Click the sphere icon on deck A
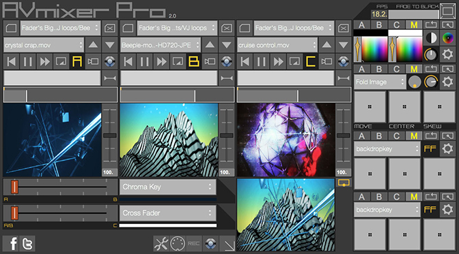 pos(110,61)
